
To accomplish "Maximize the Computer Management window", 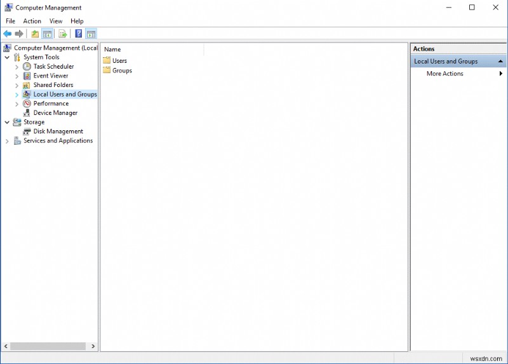I will 472,8.
